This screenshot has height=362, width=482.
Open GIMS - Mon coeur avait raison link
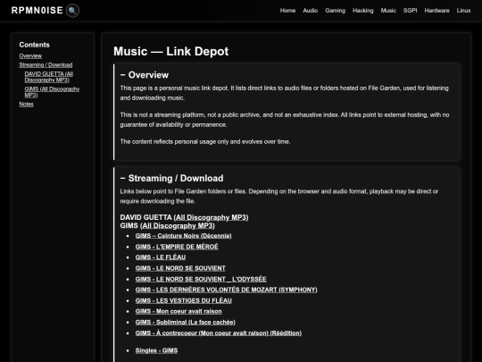[x=179, y=311]
